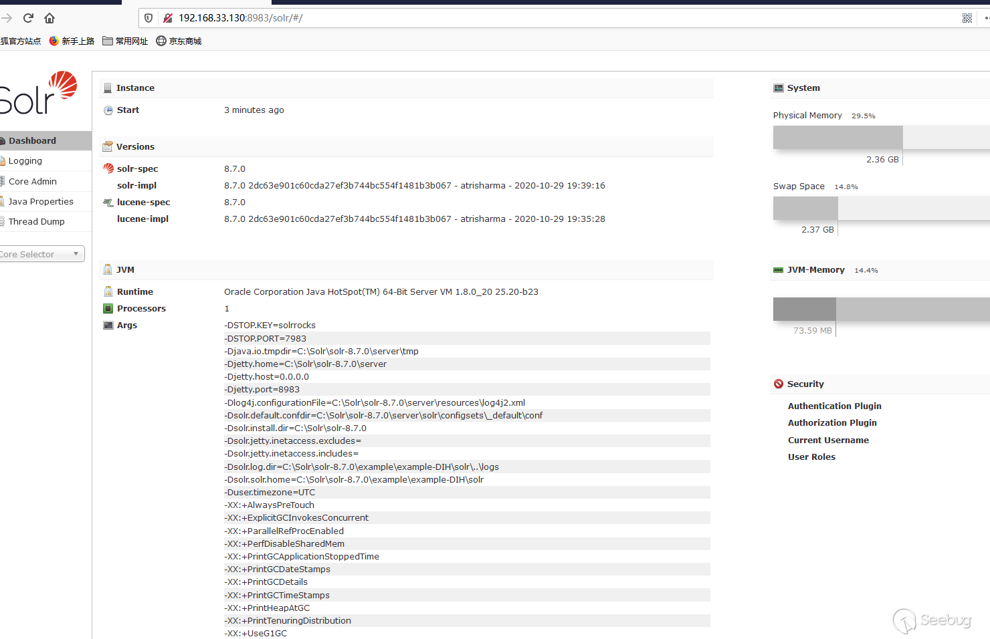Open the Core Selector dropdown
990x639 pixels.
pos(40,254)
